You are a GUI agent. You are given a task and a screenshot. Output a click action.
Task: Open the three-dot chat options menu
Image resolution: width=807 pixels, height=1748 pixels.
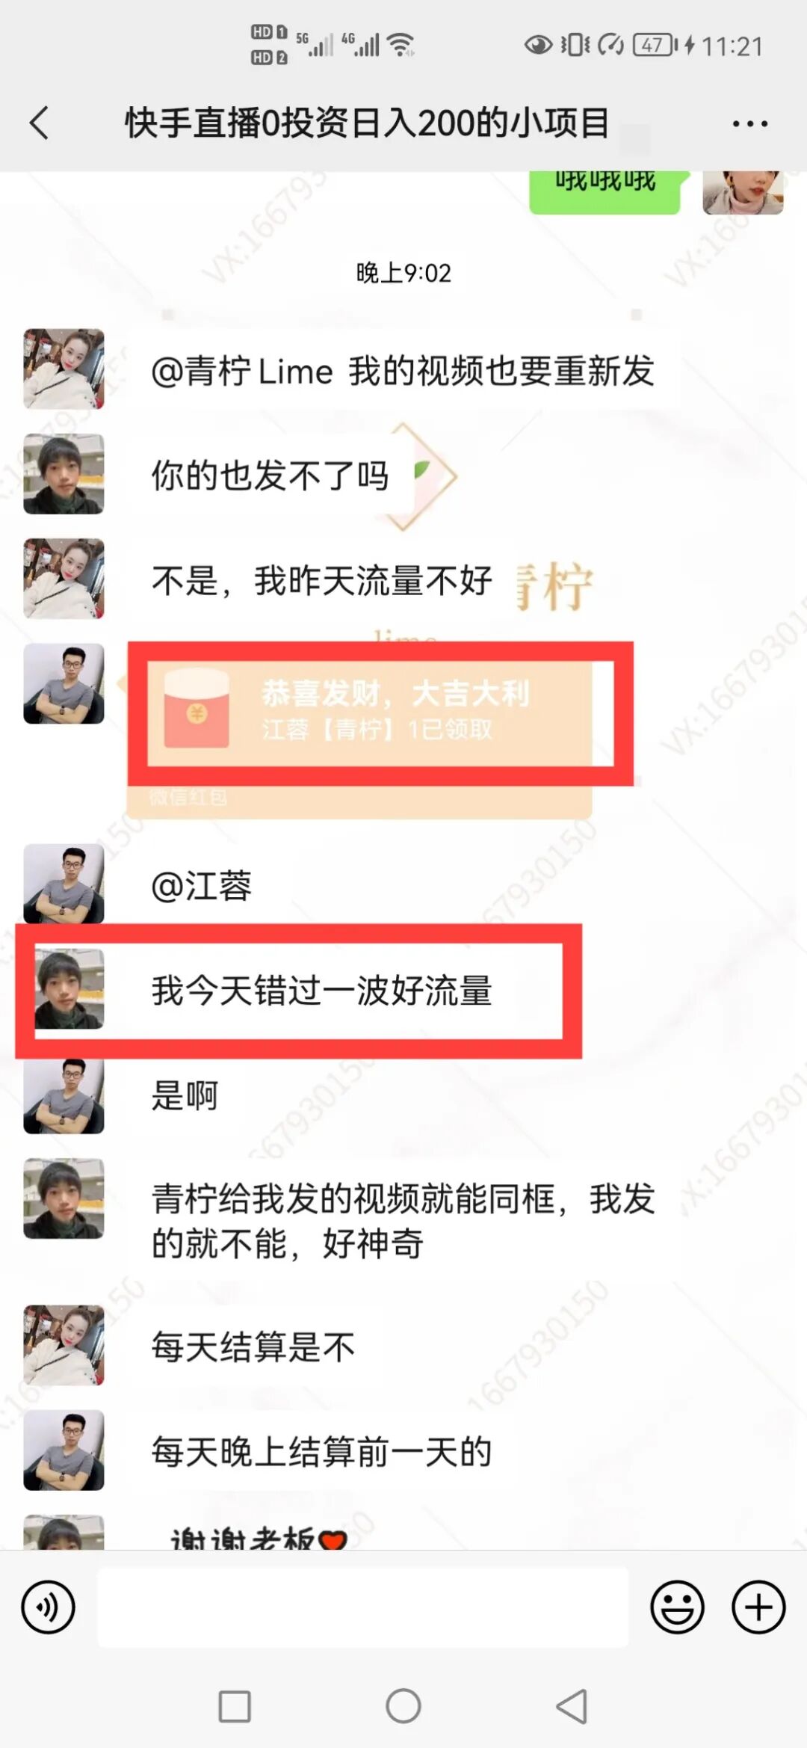coord(749,124)
